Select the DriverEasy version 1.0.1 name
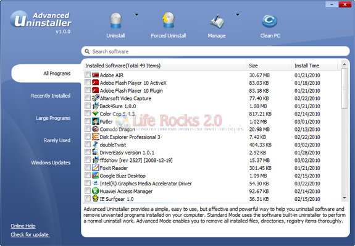 [x=127, y=153]
